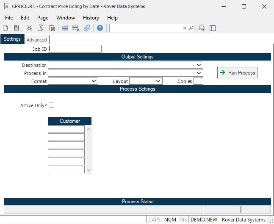Open the Layout dropdown

tap(158, 81)
